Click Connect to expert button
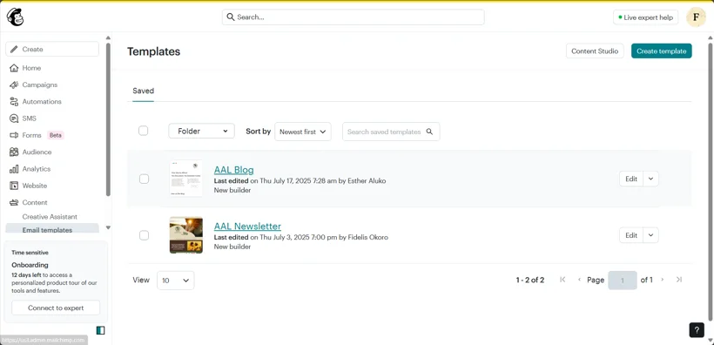Viewport: 714px width, 345px height. coord(56,308)
